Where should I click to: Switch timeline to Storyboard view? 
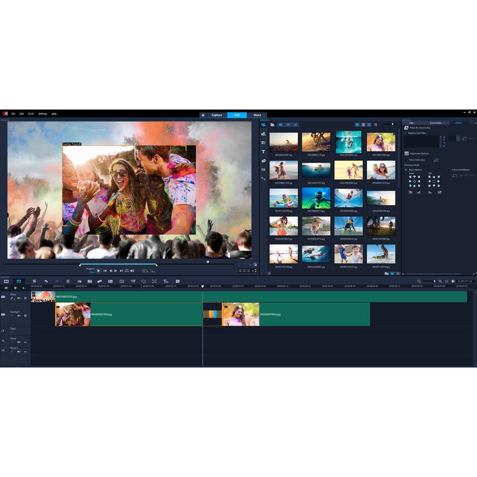6,281
